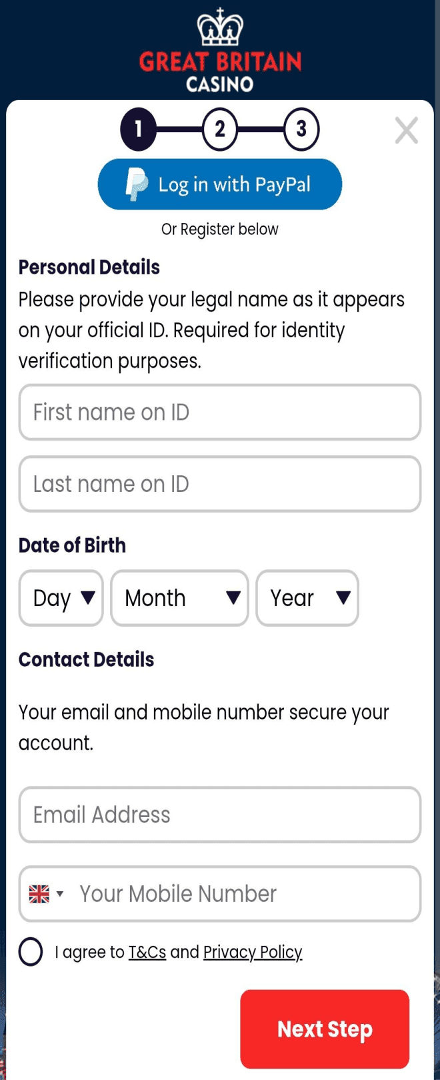This screenshot has width=440, height=1080.
Task: Click the step 3 indicator circle
Action: [x=301, y=129]
